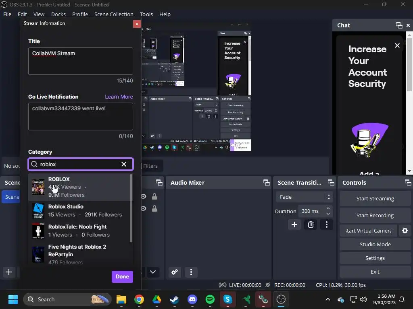Open Steam from the taskbar

coord(174,299)
